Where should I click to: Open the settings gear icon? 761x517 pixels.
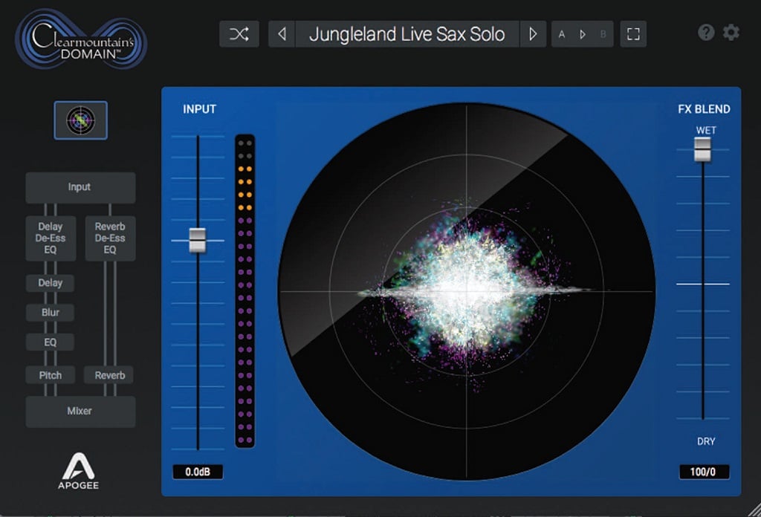pyautogui.click(x=731, y=33)
